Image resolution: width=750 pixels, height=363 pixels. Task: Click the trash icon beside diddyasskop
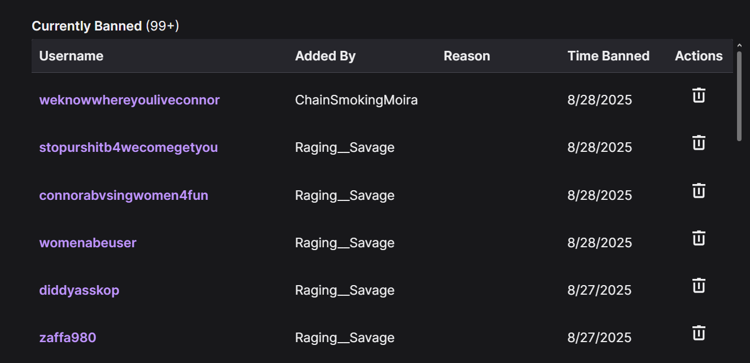[x=699, y=286]
